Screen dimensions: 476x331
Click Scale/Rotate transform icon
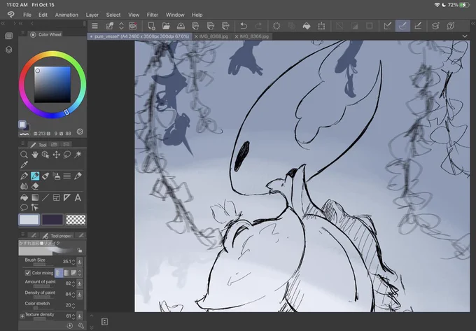321,26
